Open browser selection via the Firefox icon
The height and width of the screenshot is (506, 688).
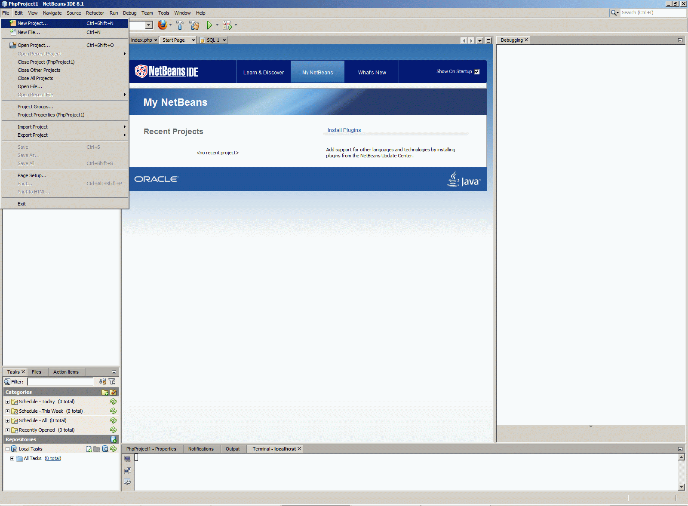click(x=162, y=25)
